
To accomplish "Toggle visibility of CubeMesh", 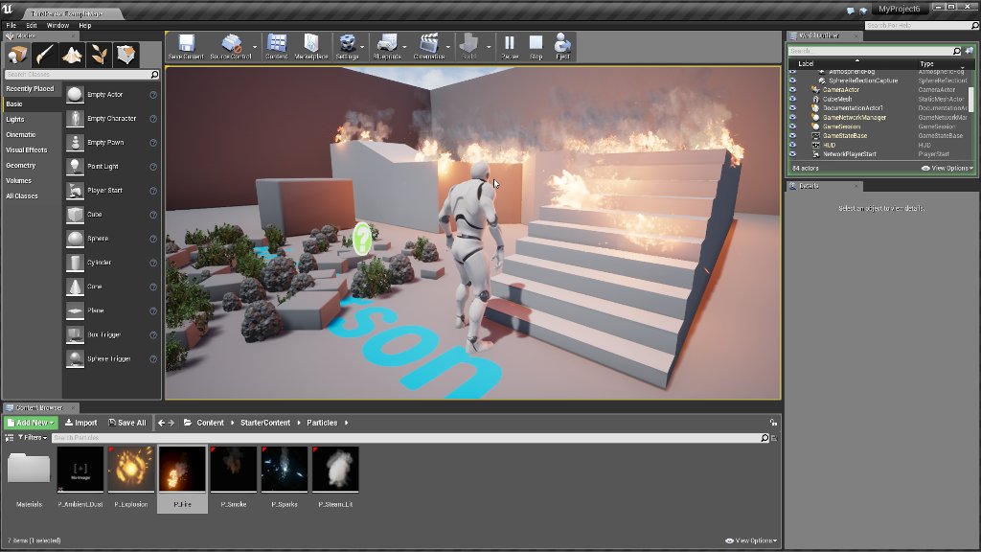I will coord(792,99).
